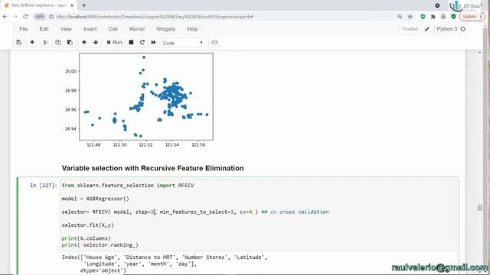
Task: Cut selected cells with scissors icon
Action: point(46,43)
